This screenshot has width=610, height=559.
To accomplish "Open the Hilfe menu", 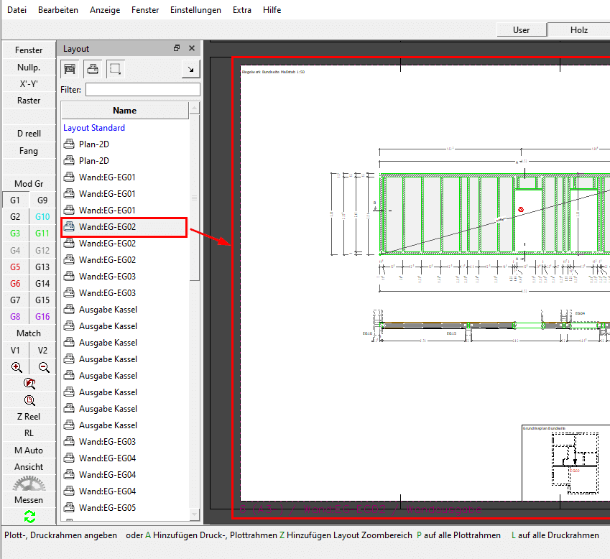I will click(x=272, y=10).
